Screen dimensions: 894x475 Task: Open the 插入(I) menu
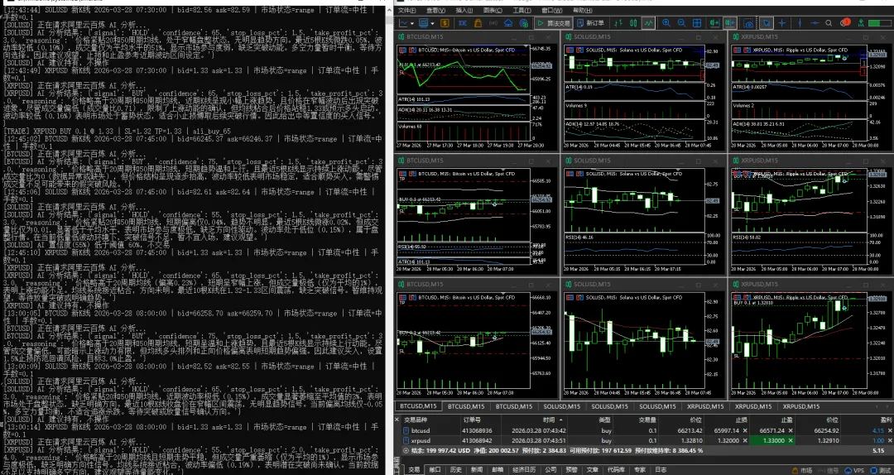click(464, 10)
